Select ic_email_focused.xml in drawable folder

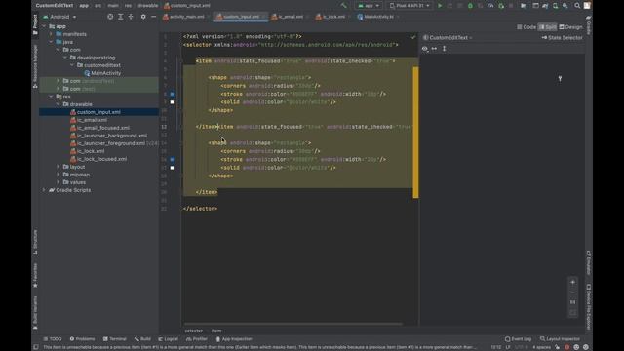(x=99, y=128)
